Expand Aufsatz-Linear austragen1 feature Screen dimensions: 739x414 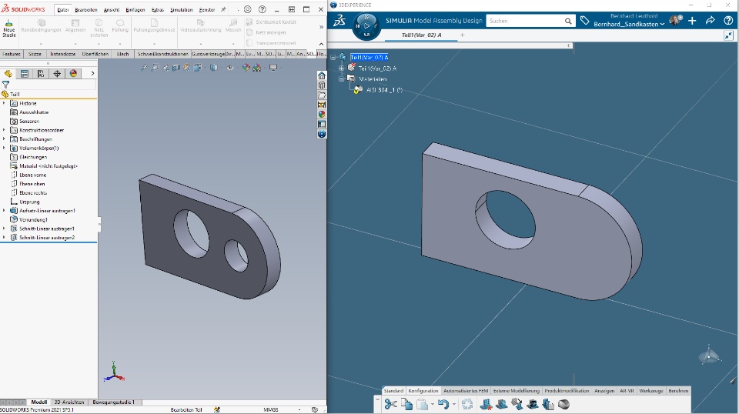coord(5,211)
